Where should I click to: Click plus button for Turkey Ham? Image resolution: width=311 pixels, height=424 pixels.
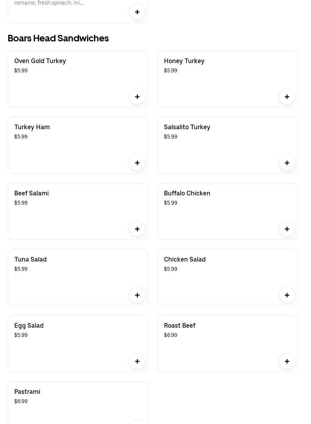click(x=137, y=163)
